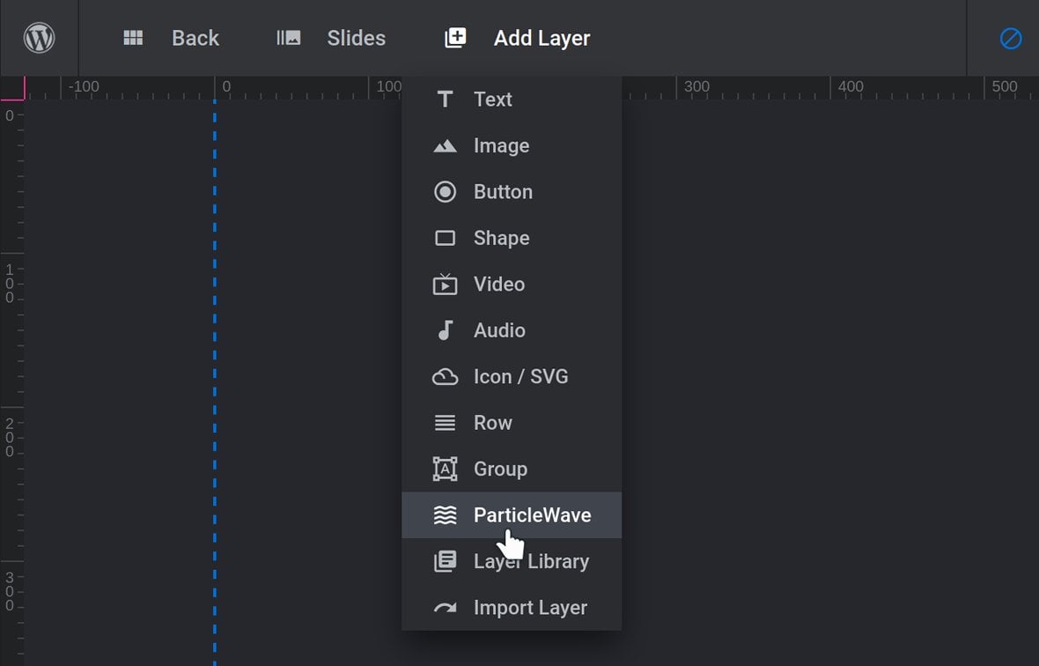
Task: Click the Shape rectangle icon
Action: (445, 238)
